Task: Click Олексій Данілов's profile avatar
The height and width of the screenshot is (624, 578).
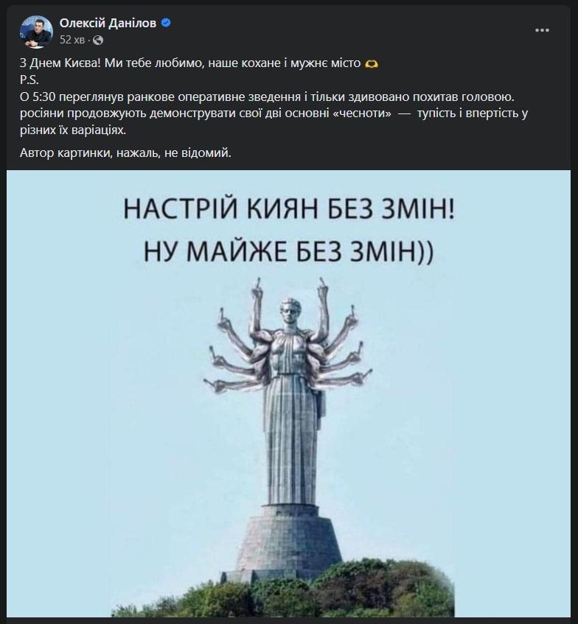Action: coord(36,32)
